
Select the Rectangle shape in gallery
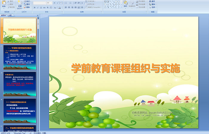[116, 1]
